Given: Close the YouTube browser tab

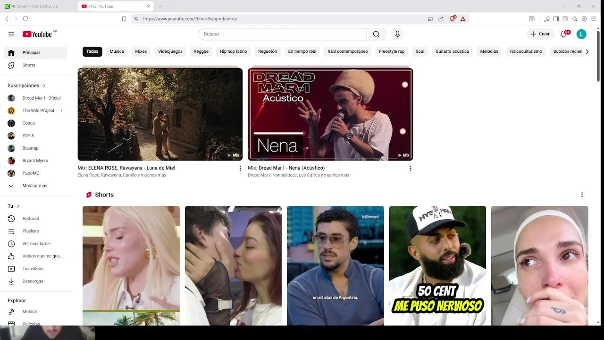Looking at the screenshot, I should 149,6.
